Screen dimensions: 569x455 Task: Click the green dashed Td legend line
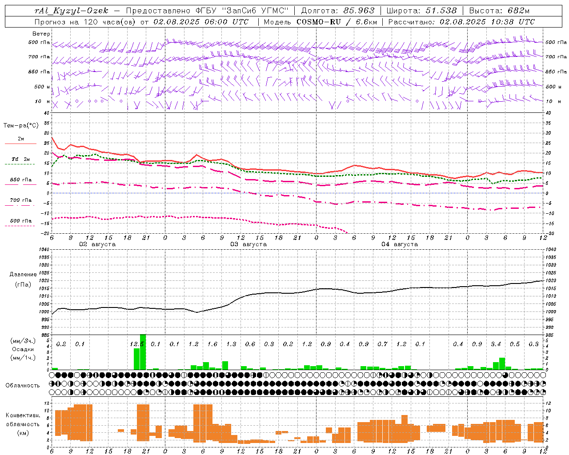click(20, 164)
